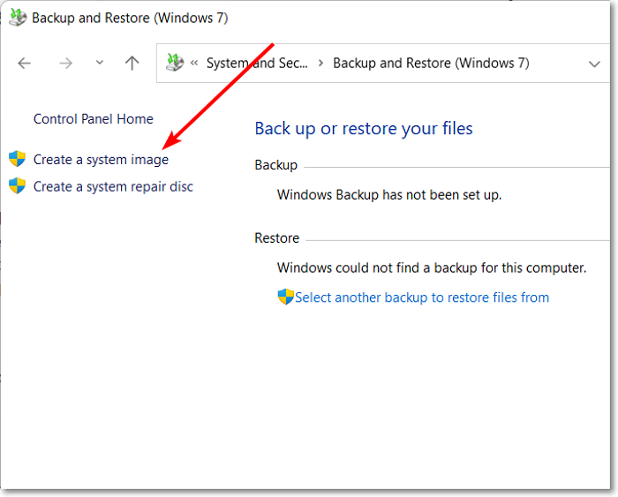
Task: Click the Backup and Restore title bar icon
Action: pos(18,18)
